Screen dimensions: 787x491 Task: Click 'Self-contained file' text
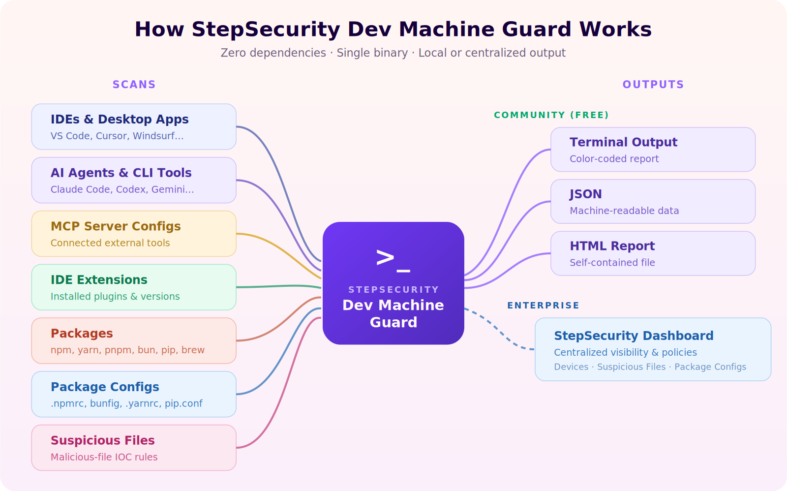tap(612, 263)
